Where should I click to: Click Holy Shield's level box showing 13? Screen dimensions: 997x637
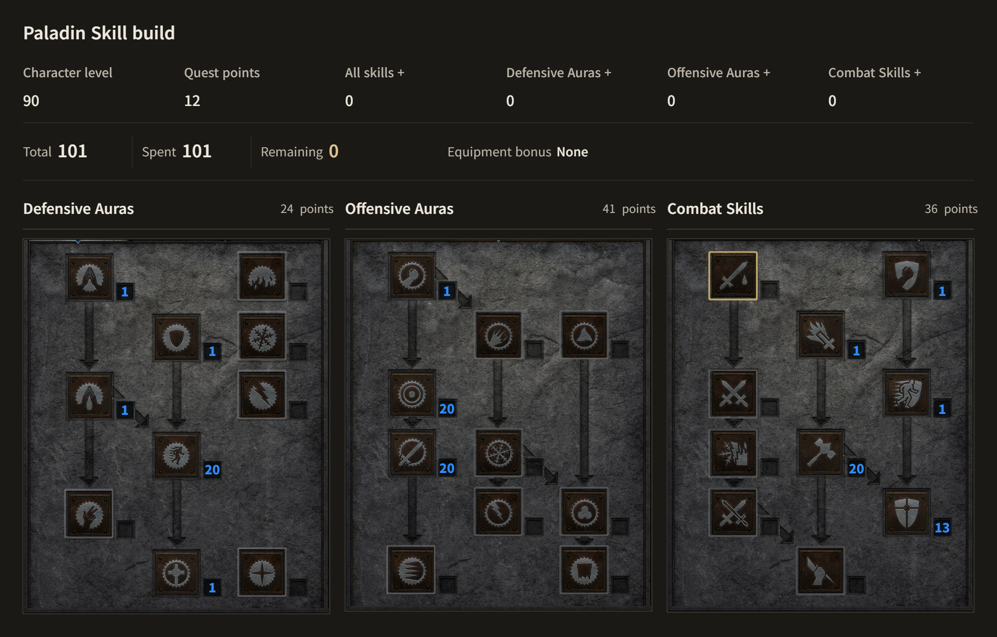click(942, 528)
